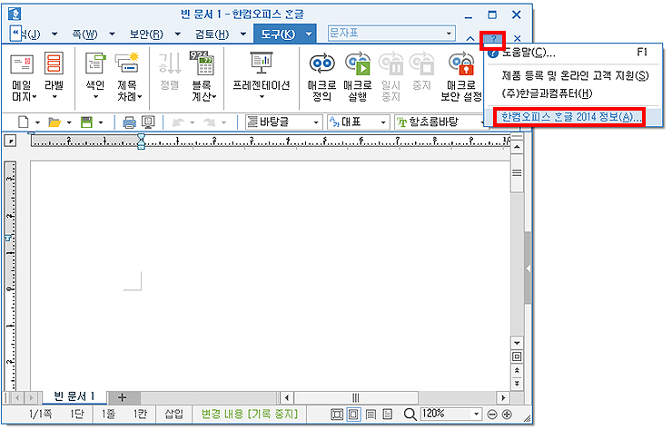
Task: Open the Mail Merge (메일 머지) tool
Action: click(22, 76)
